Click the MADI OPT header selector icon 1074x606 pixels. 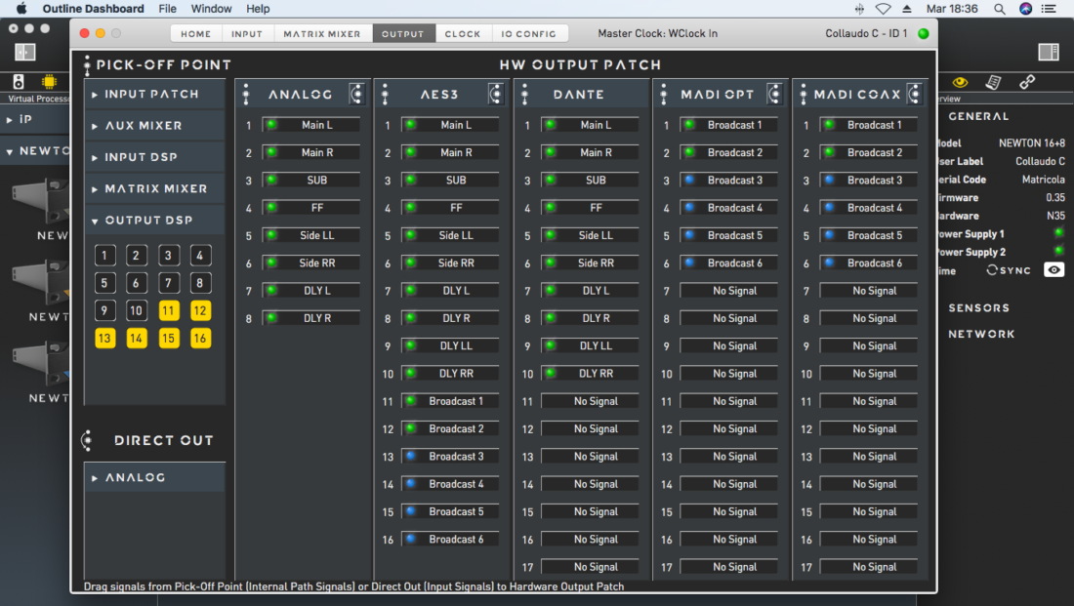[774, 94]
